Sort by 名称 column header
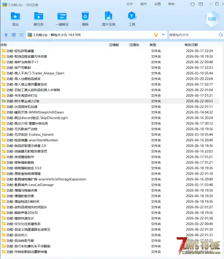This screenshot has height=259, width=224. tap(4, 45)
